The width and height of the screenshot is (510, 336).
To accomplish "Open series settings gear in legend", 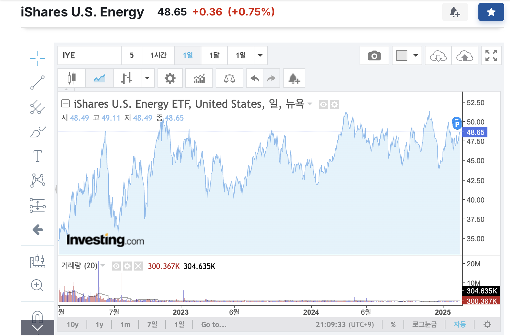I will tap(334, 104).
